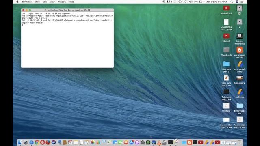The height and width of the screenshot is (146, 260).
Task: Open Keynote from the Dock
Action: pos(104,142)
